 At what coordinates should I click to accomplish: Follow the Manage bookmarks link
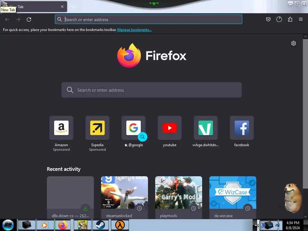[134, 30]
